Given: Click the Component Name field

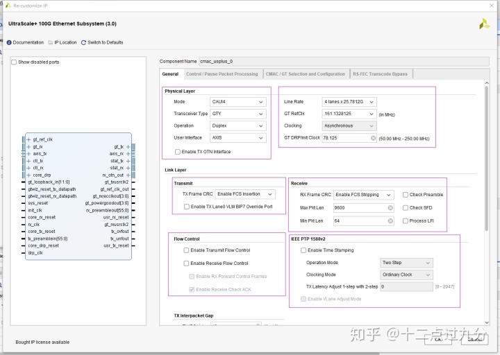Looking at the screenshot, I should point(344,62).
